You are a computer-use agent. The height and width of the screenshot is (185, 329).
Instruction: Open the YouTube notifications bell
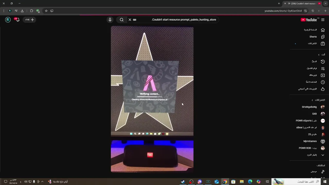(x=17, y=20)
